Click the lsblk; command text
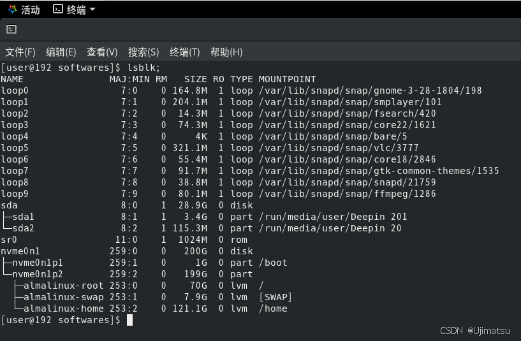The width and height of the screenshot is (521, 341). [x=143, y=68]
